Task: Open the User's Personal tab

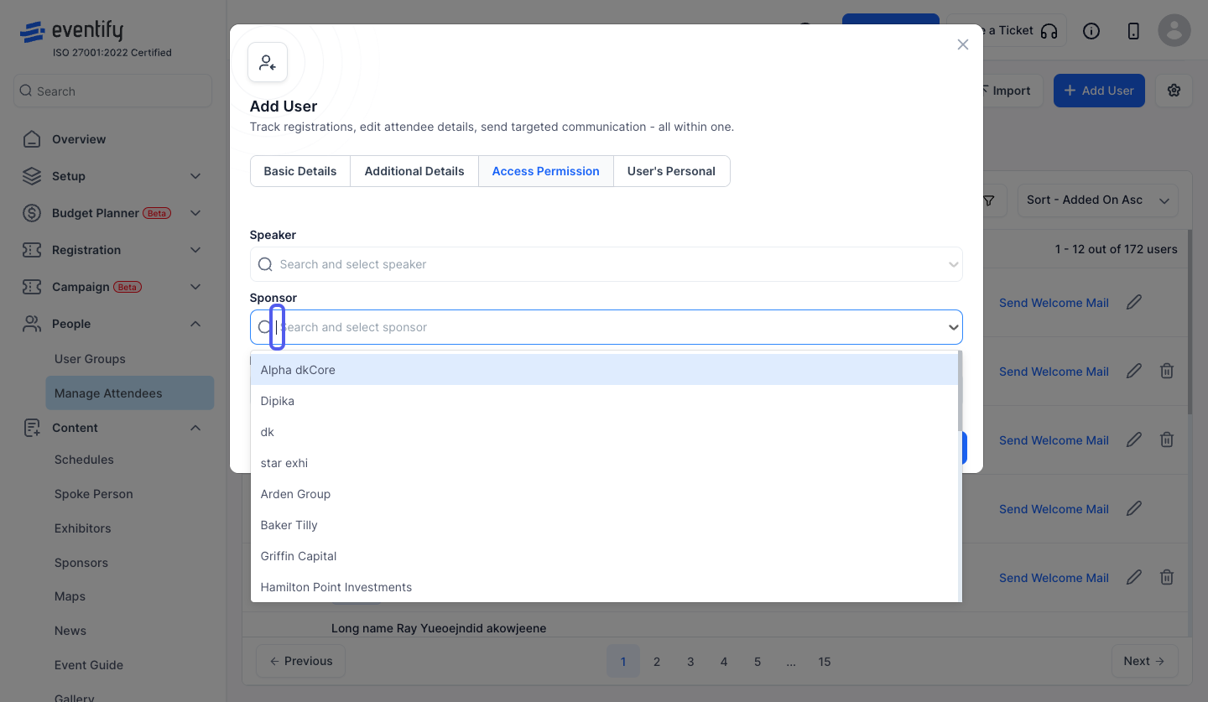Action: pos(671,171)
